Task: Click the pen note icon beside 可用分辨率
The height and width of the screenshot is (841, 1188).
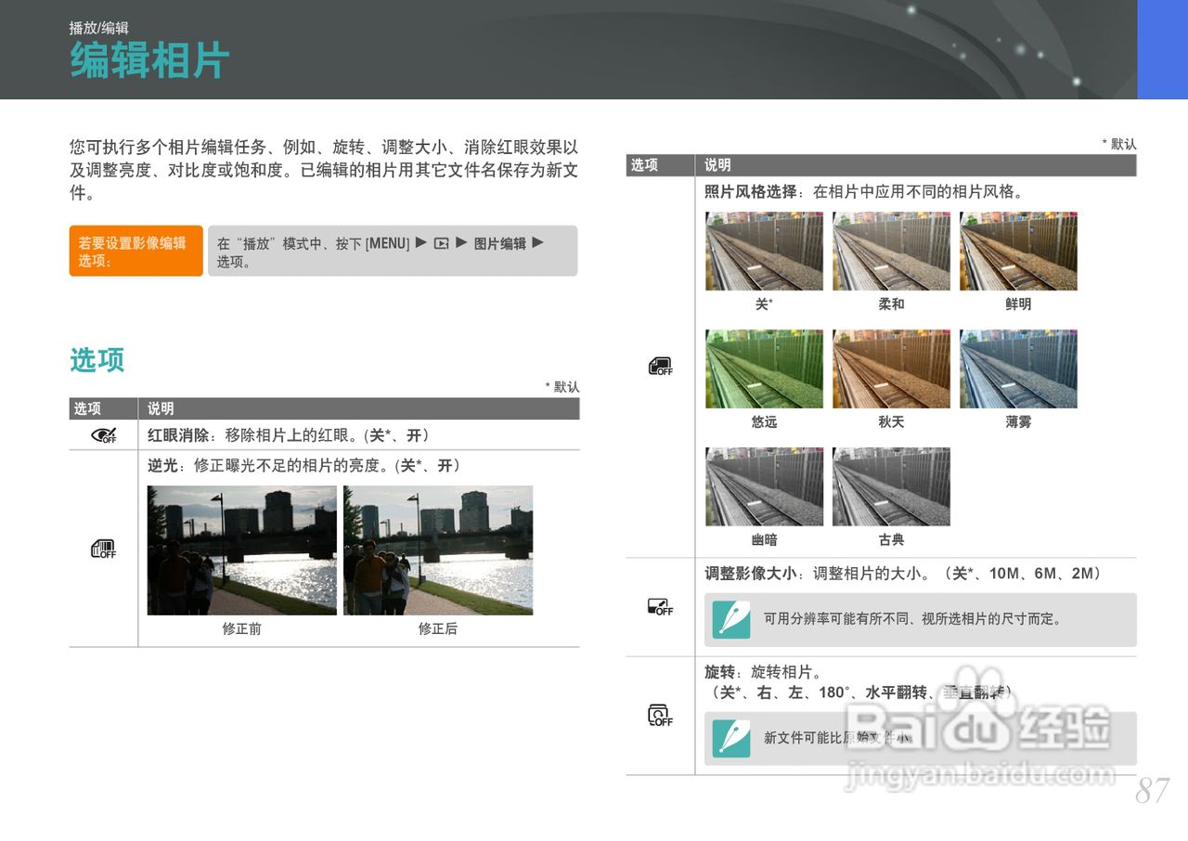Action: point(731,619)
